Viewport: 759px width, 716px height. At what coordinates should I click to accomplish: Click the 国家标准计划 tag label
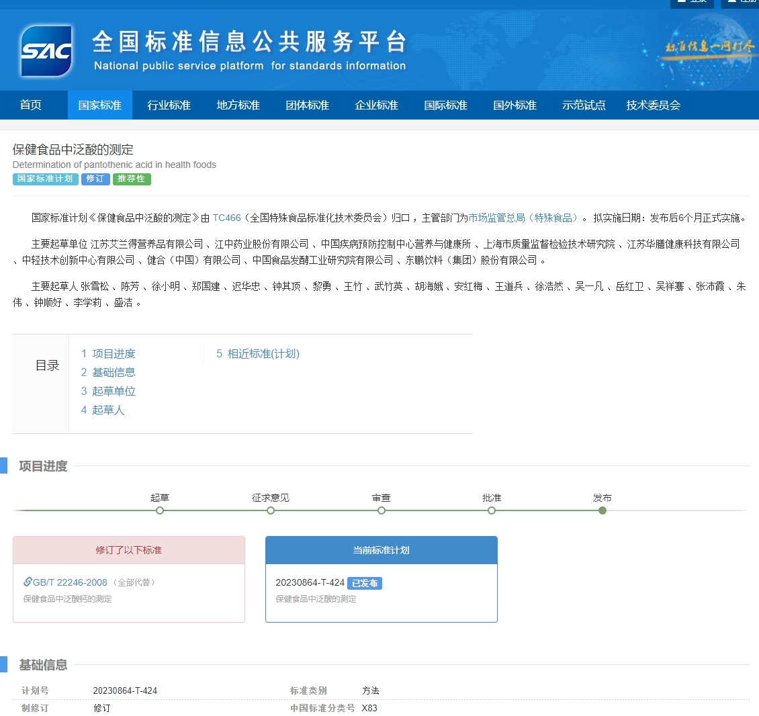coord(45,179)
